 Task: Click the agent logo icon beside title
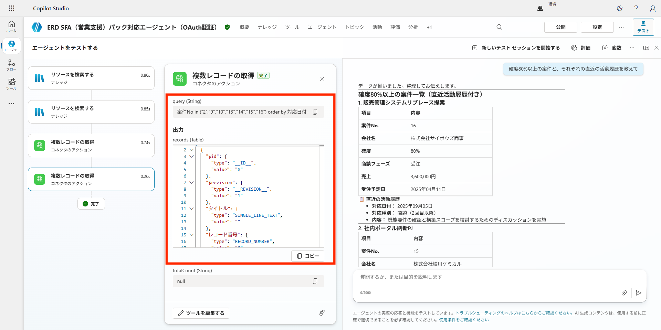(x=37, y=27)
